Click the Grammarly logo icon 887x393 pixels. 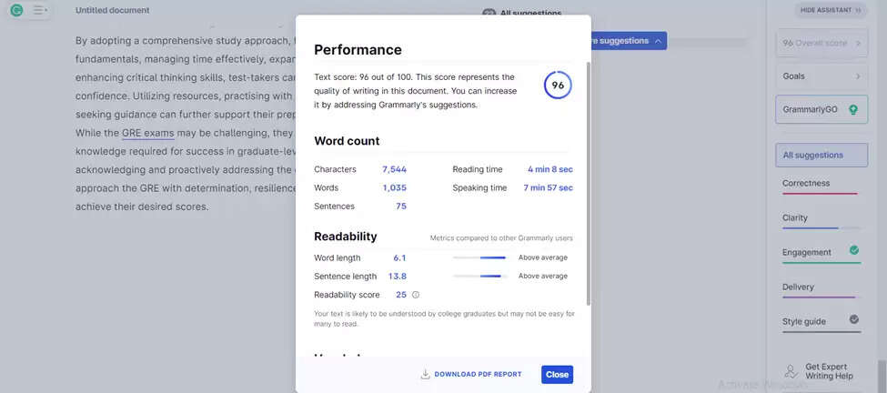point(15,10)
